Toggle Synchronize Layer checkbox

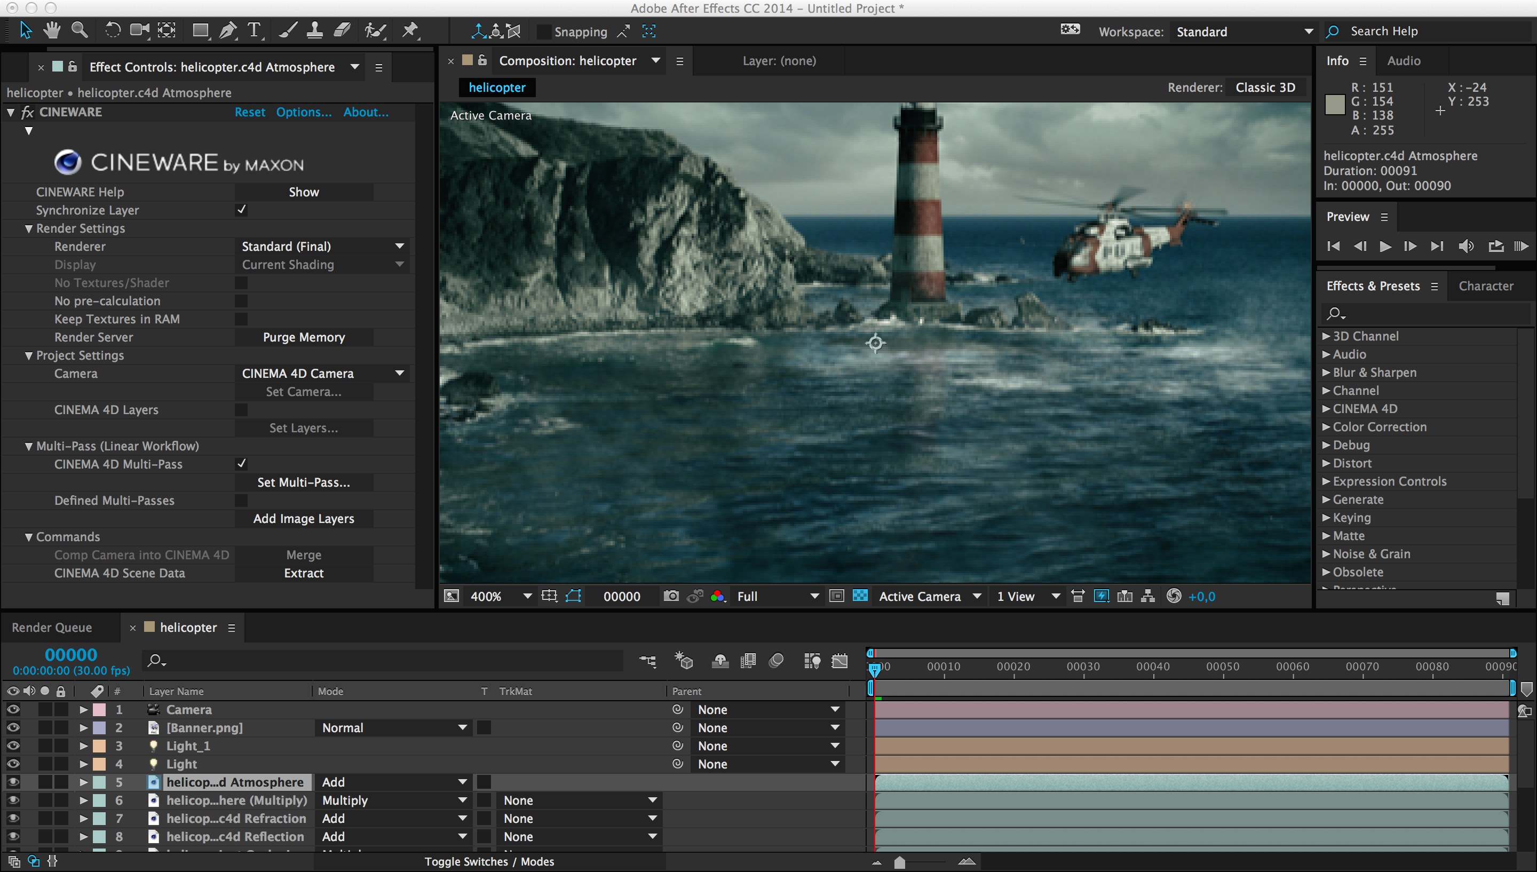click(x=241, y=210)
